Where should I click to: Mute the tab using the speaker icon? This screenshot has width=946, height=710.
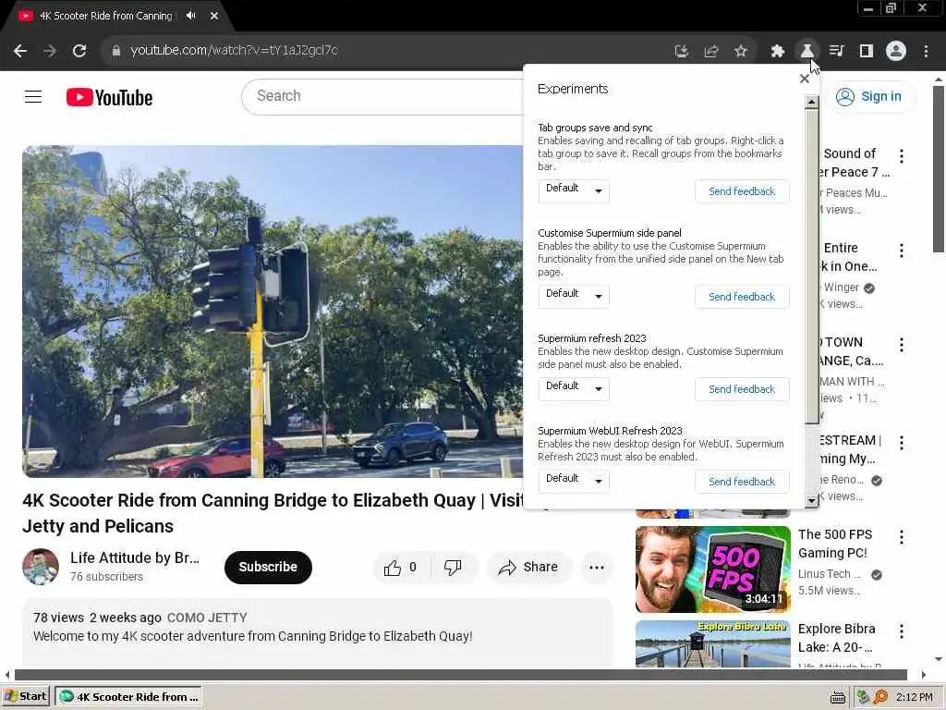[x=191, y=16]
